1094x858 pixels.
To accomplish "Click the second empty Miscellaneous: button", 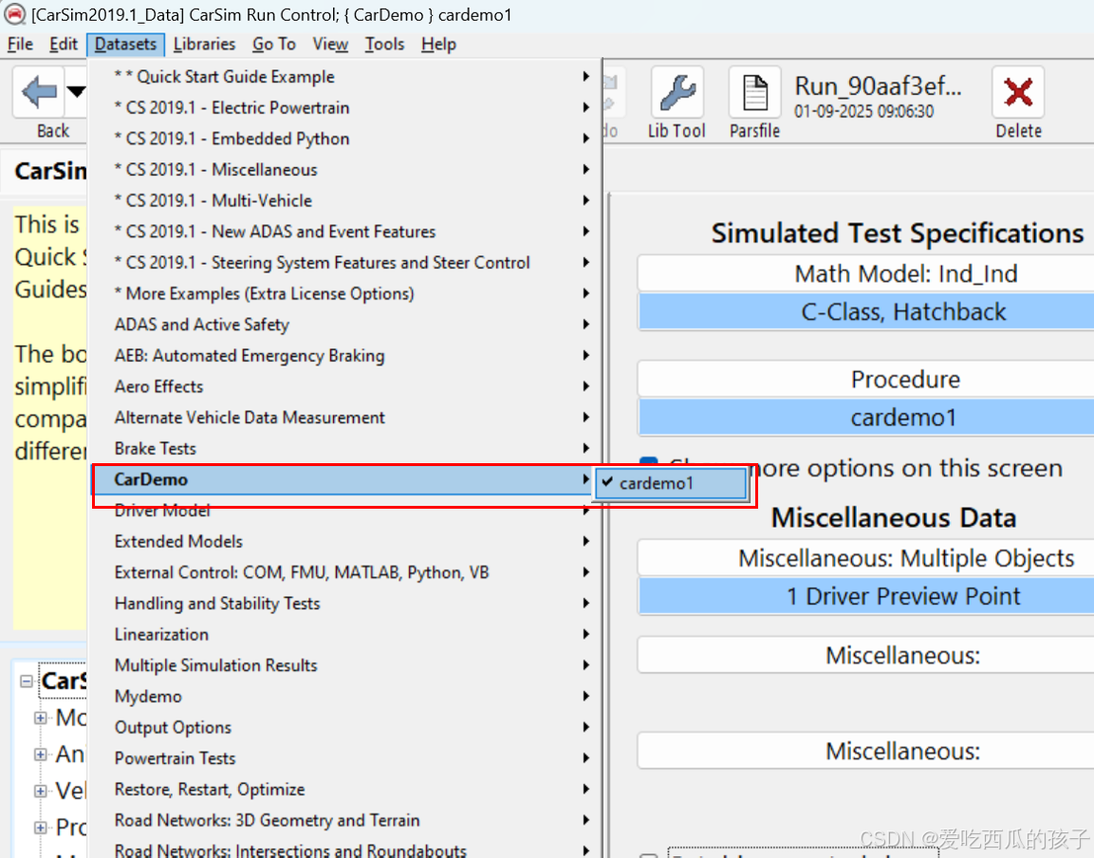I will coord(866,751).
